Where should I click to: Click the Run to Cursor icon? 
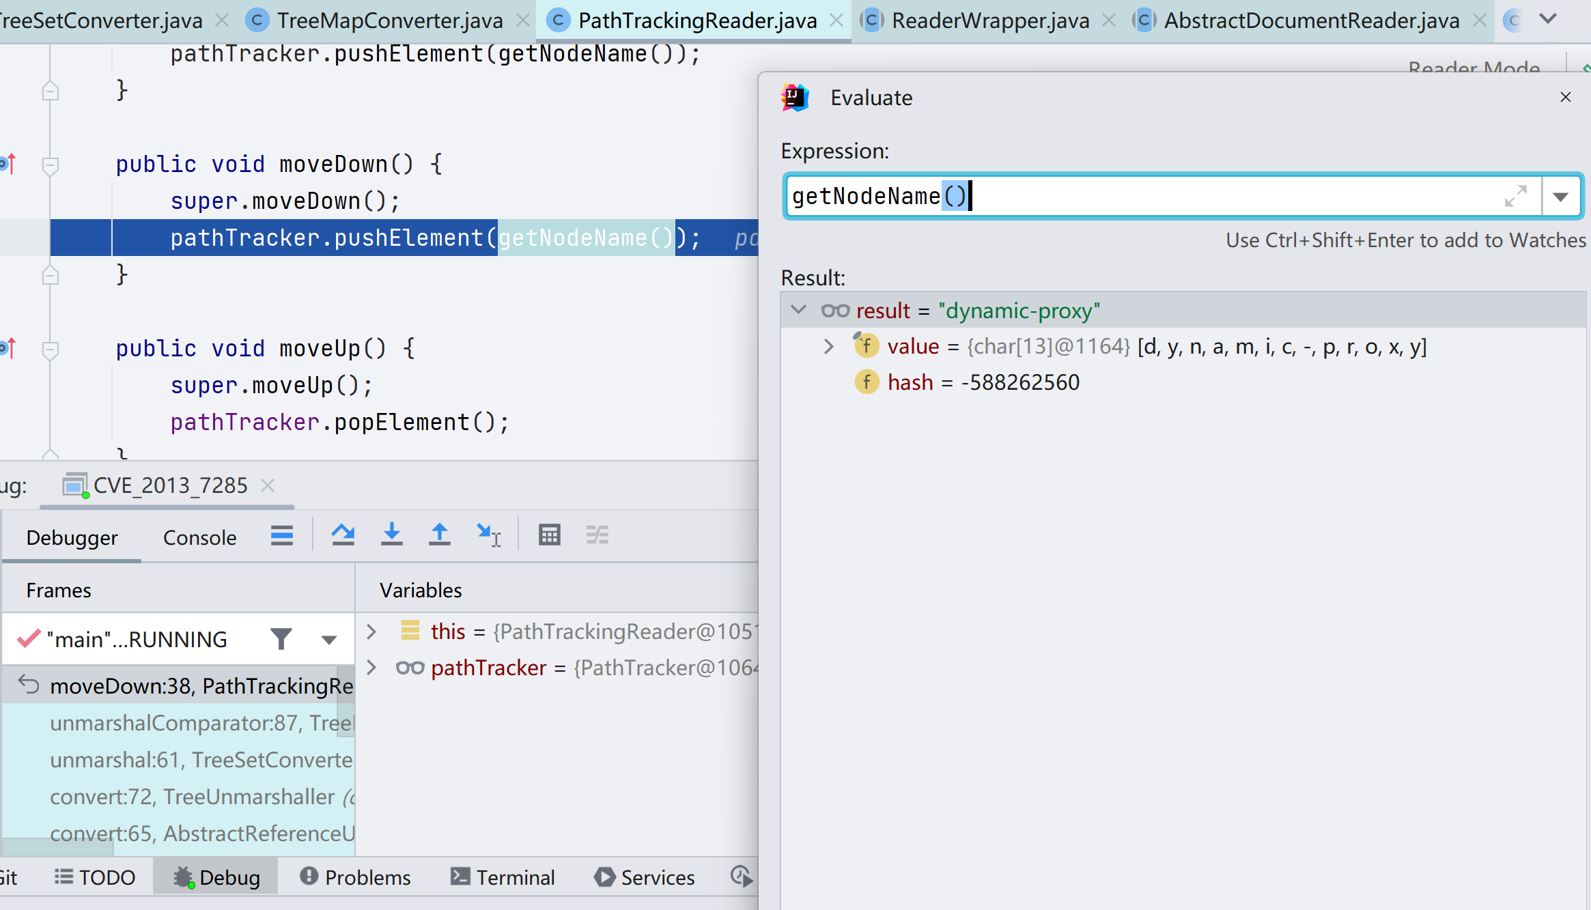click(488, 535)
